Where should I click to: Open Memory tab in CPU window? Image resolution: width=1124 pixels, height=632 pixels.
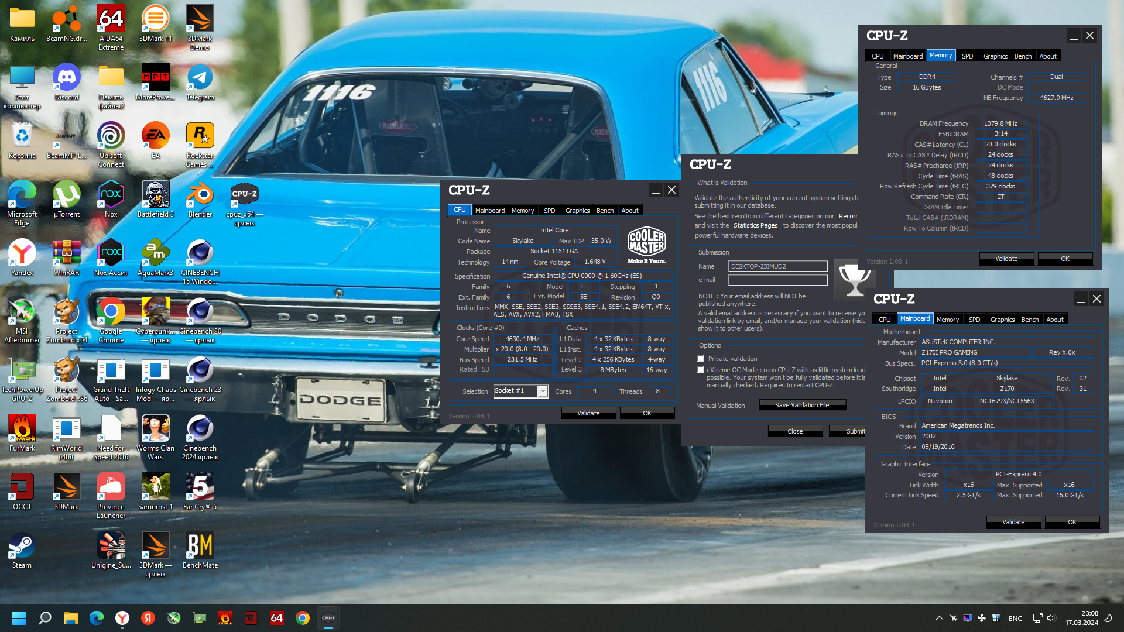[x=522, y=211]
